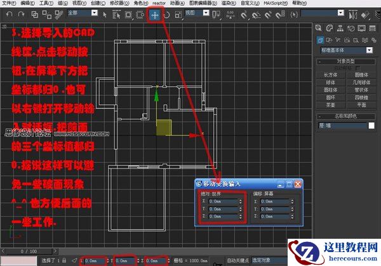Image resolution: width=381 pixels, height=266 pixels.
Task: Activate the Select and Rotate tool
Action: coord(166,15)
